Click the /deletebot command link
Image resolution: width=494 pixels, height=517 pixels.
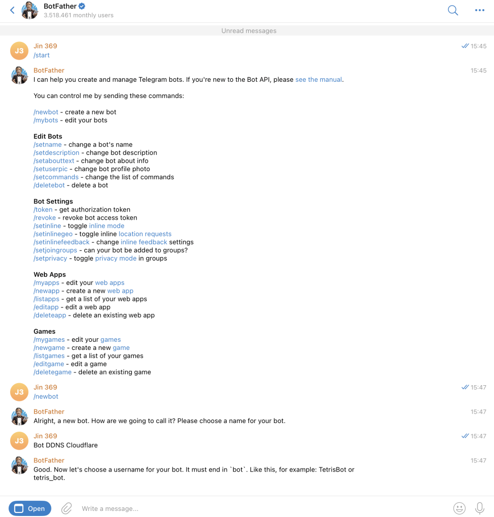point(49,185)
